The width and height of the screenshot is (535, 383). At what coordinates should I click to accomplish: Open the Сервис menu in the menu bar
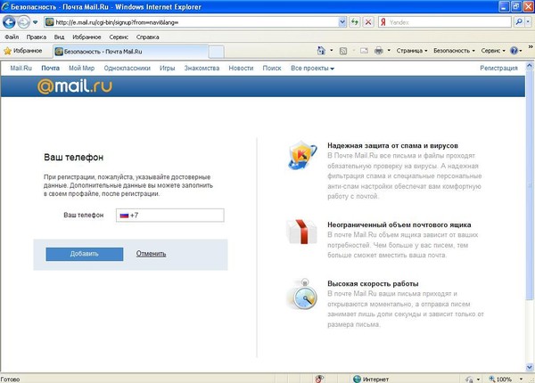(x=119, y=37)
